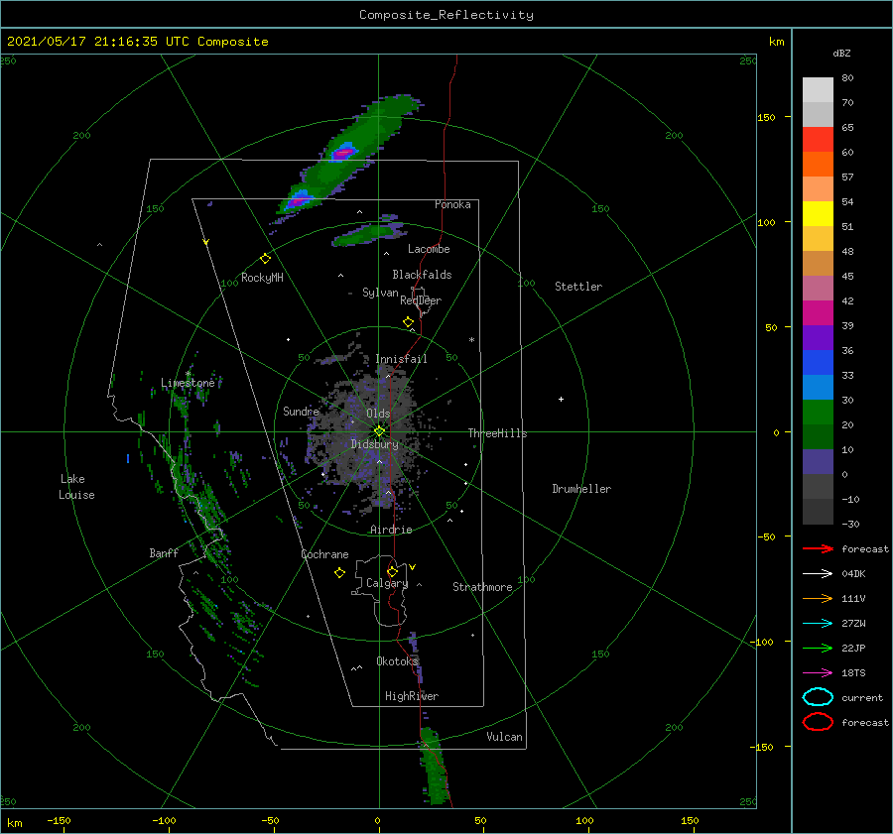Click the Vulcan town label

click(x=505, y=737)
